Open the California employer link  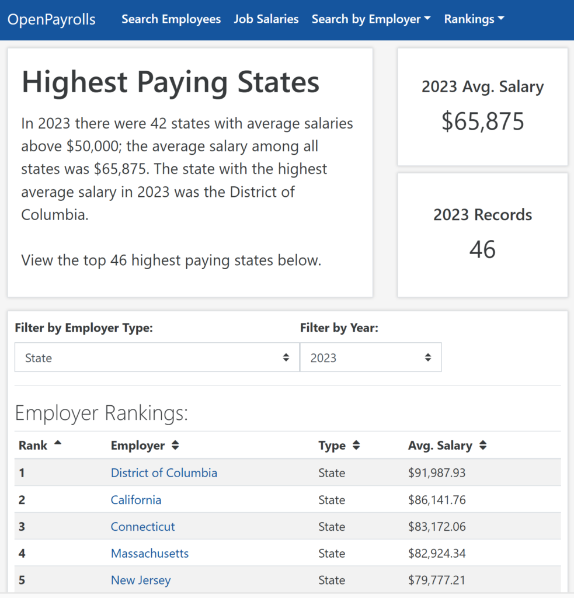(135, 500)
